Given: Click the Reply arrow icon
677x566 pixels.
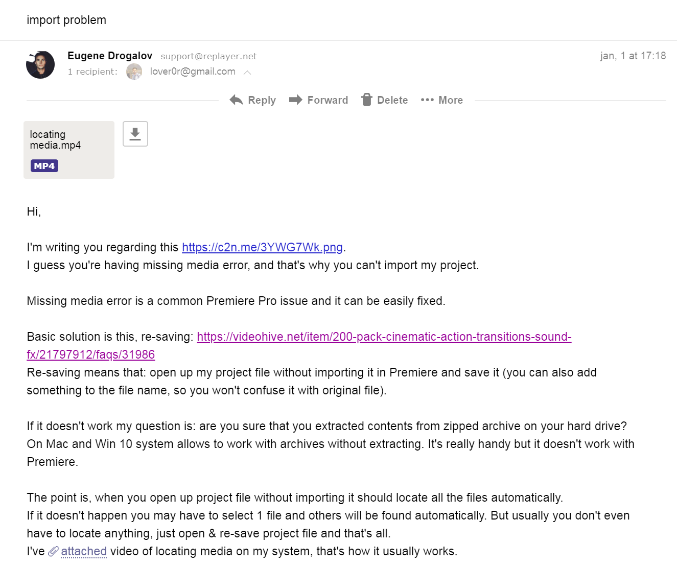Looking at the screenshot, I should coord(236,100).
